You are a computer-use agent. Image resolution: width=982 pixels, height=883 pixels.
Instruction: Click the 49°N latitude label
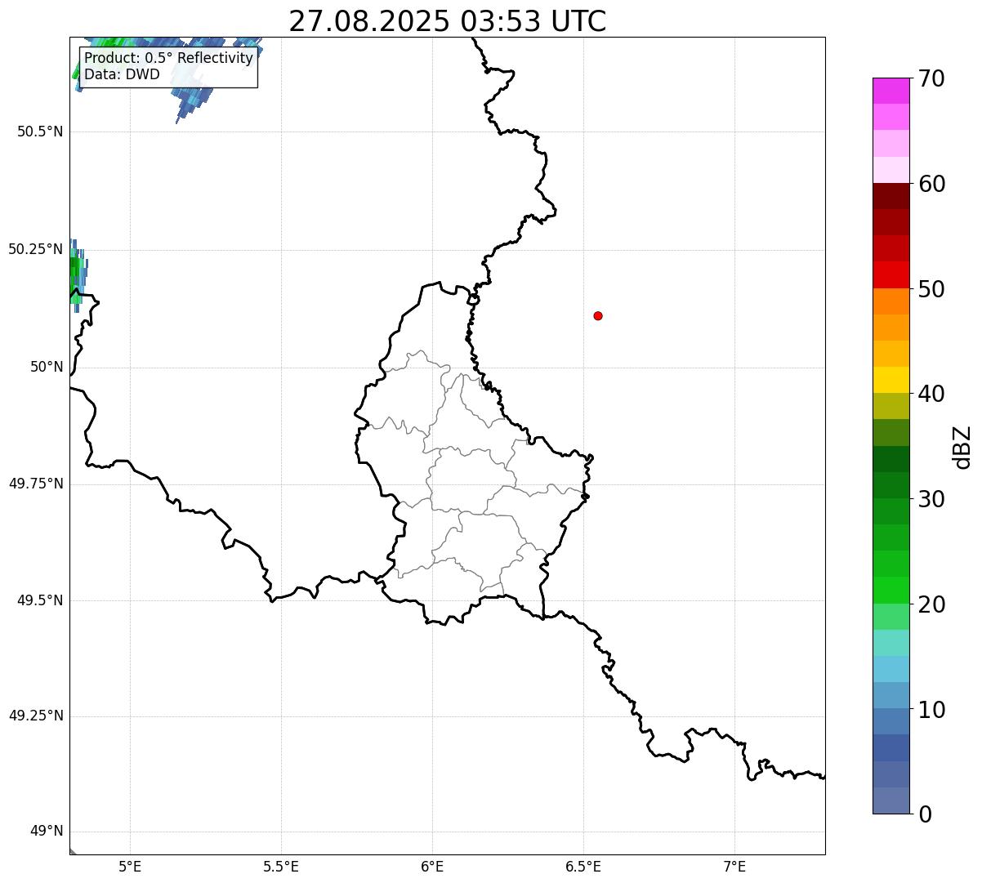click(x=47, y=832)
